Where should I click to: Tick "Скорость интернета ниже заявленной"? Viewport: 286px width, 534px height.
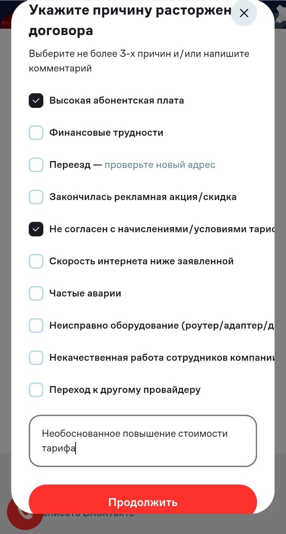[x=36, y=261]
